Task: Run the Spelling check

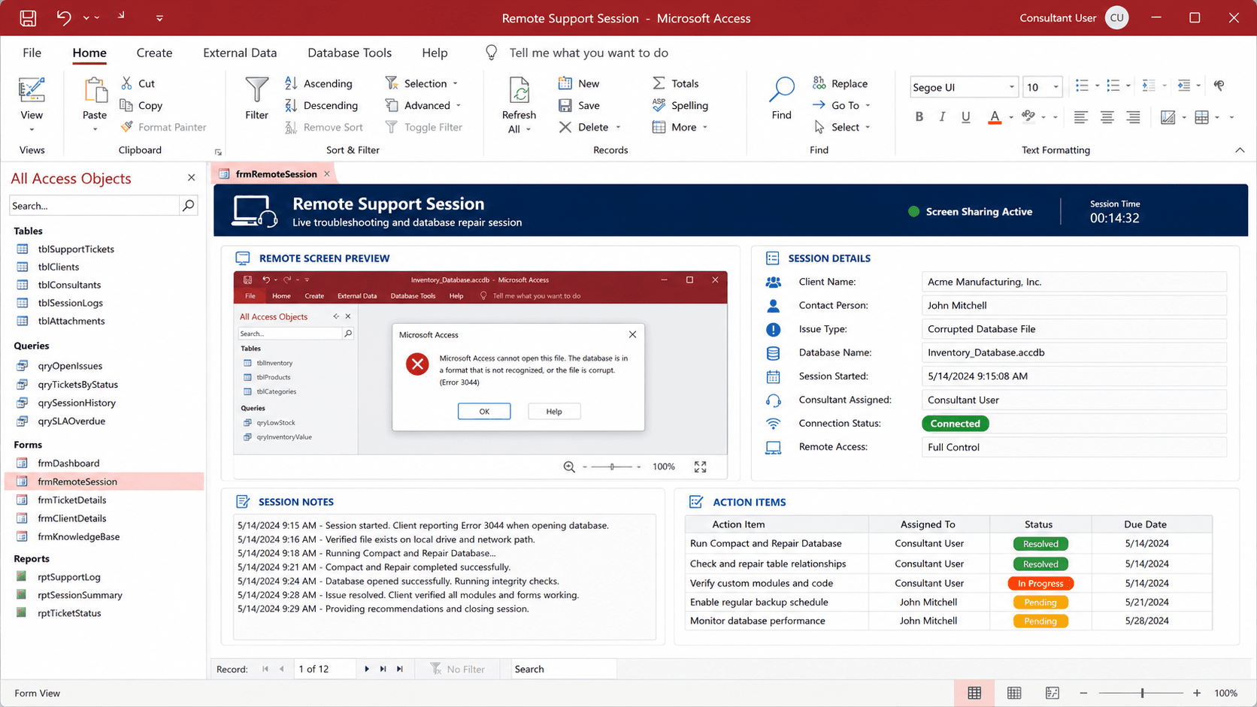Action: (680, 105)
